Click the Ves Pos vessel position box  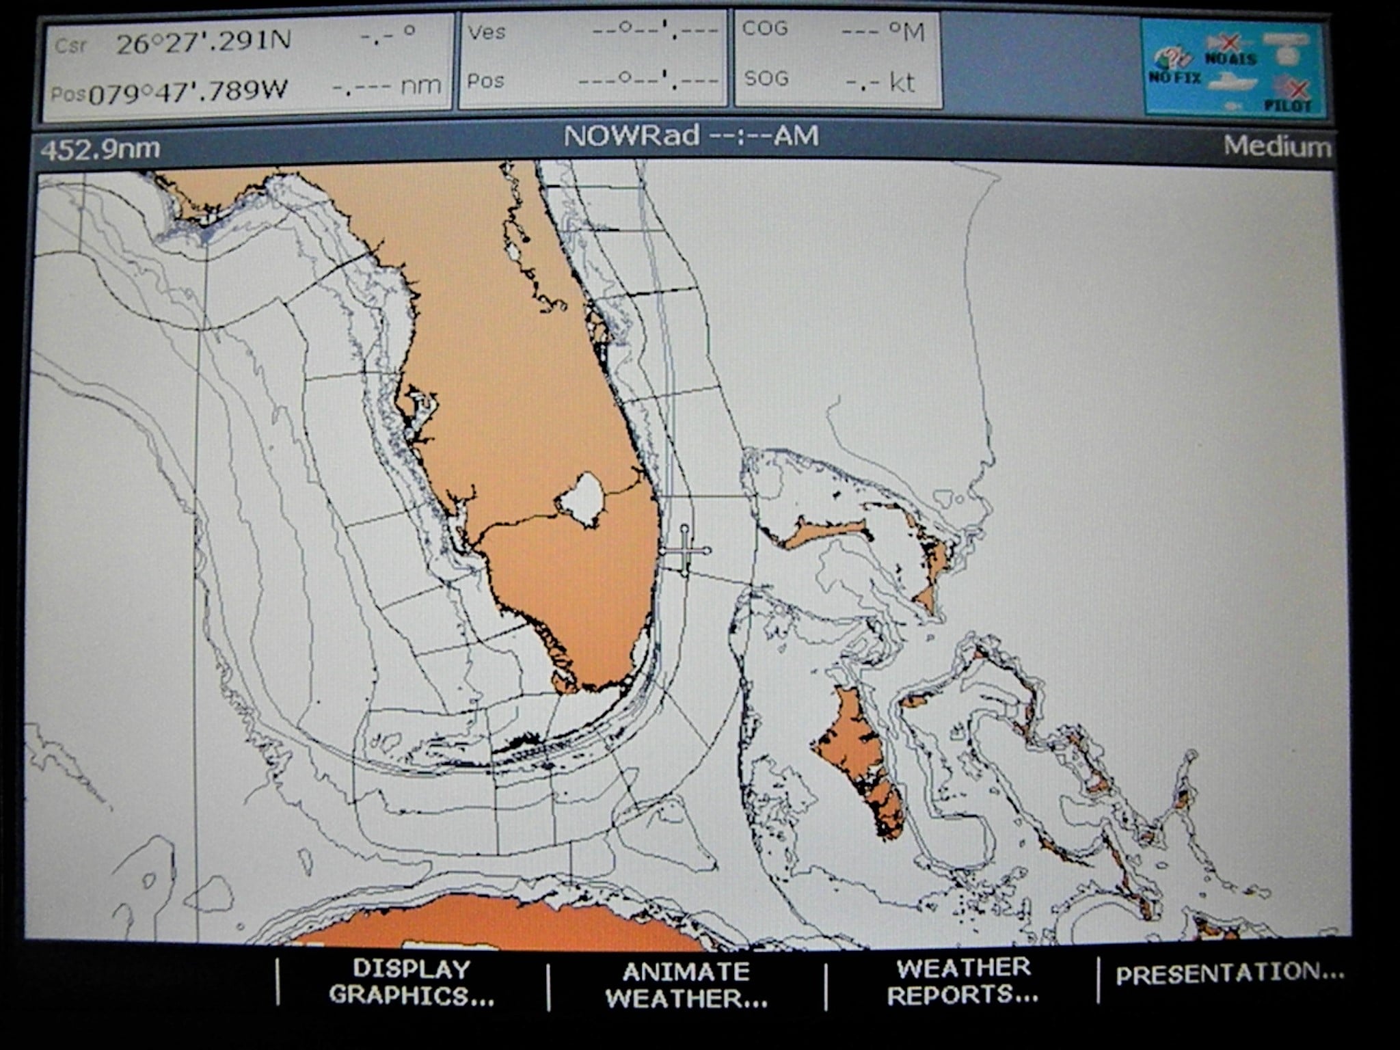pyautogui.click(x=593, y=61)
